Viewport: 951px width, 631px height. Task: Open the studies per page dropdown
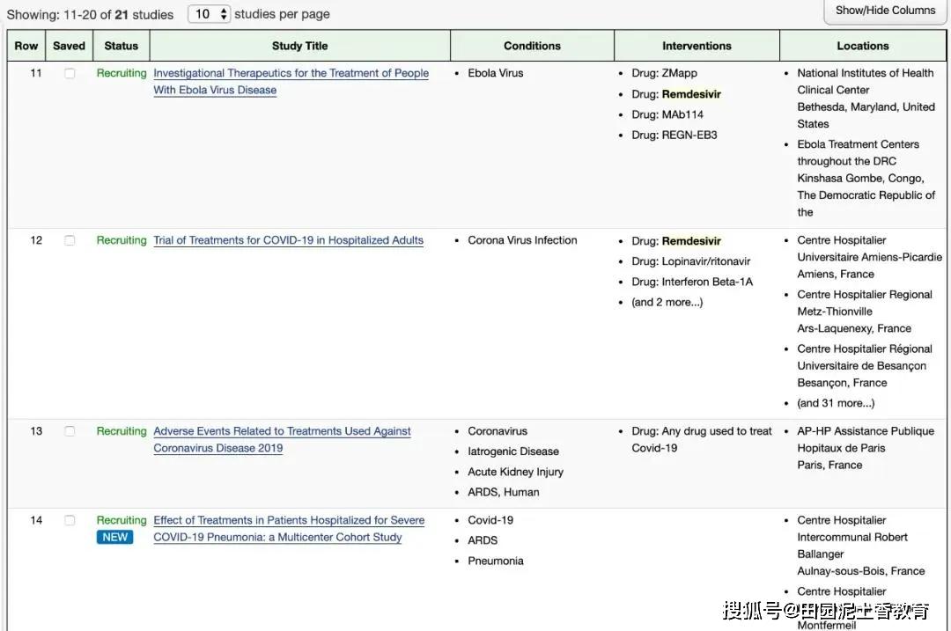(x=210, y=14)
